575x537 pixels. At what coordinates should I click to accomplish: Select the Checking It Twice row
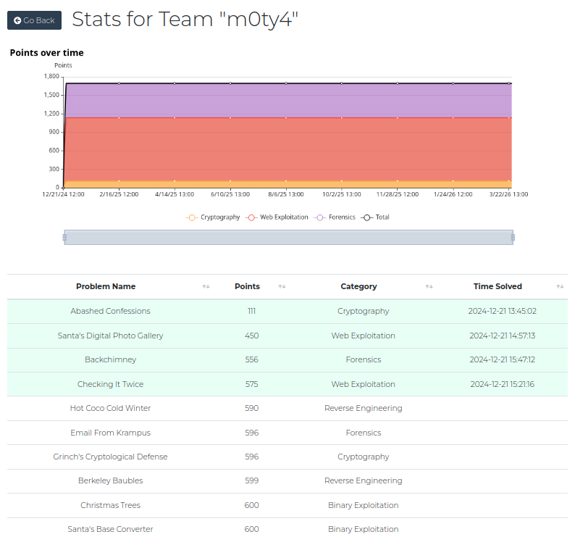[110, 384]
